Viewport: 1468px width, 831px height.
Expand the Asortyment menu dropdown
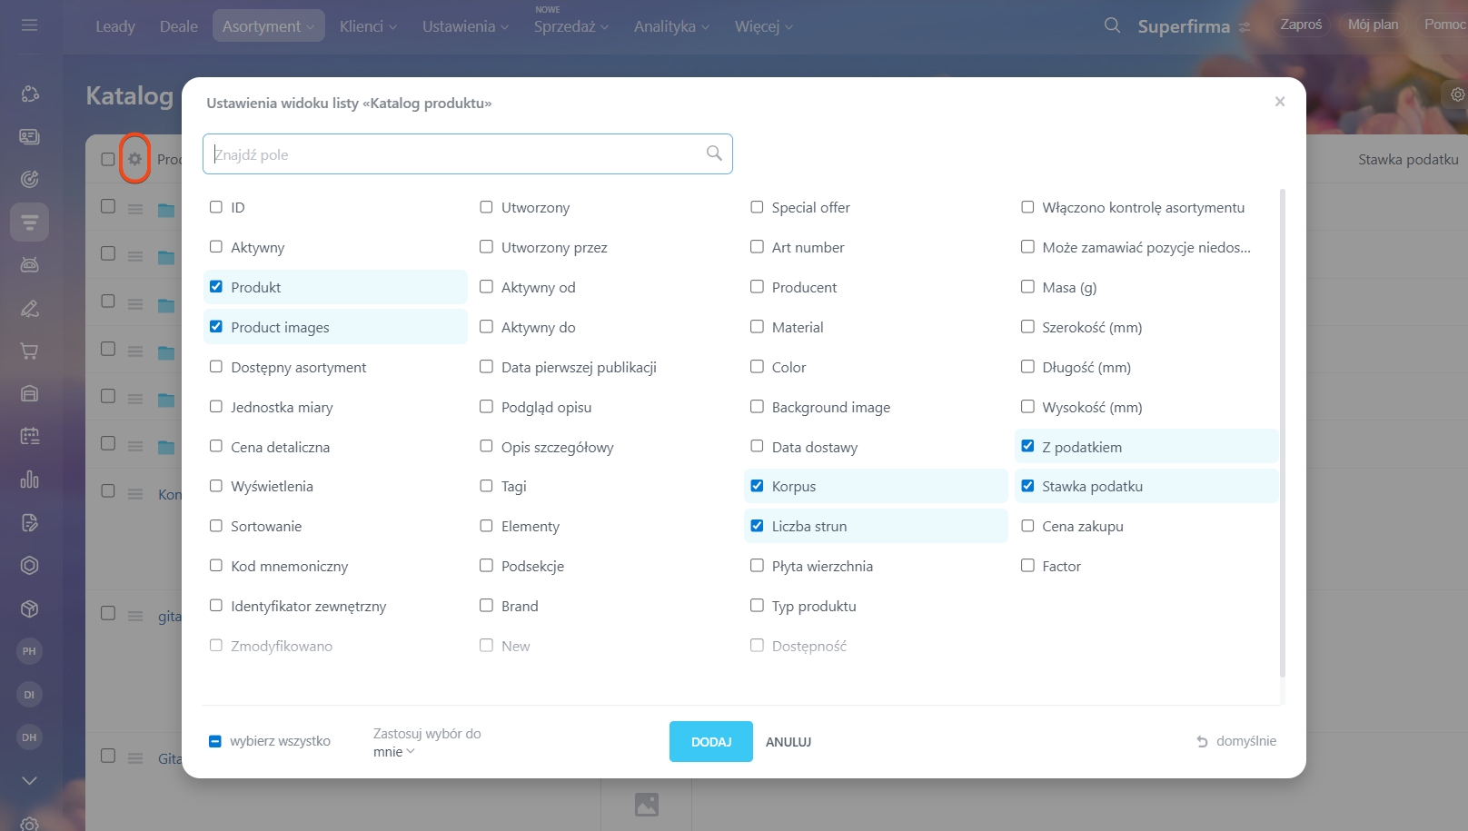(x=268, y=25)
